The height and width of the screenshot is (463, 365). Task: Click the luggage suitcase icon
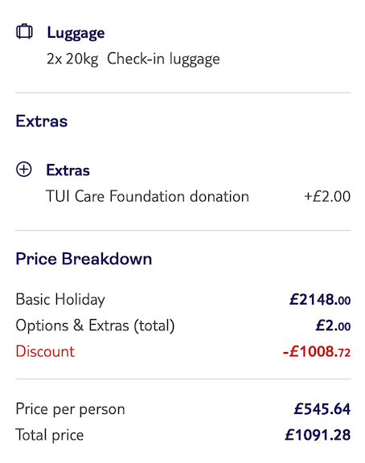(x=24, y=31)
